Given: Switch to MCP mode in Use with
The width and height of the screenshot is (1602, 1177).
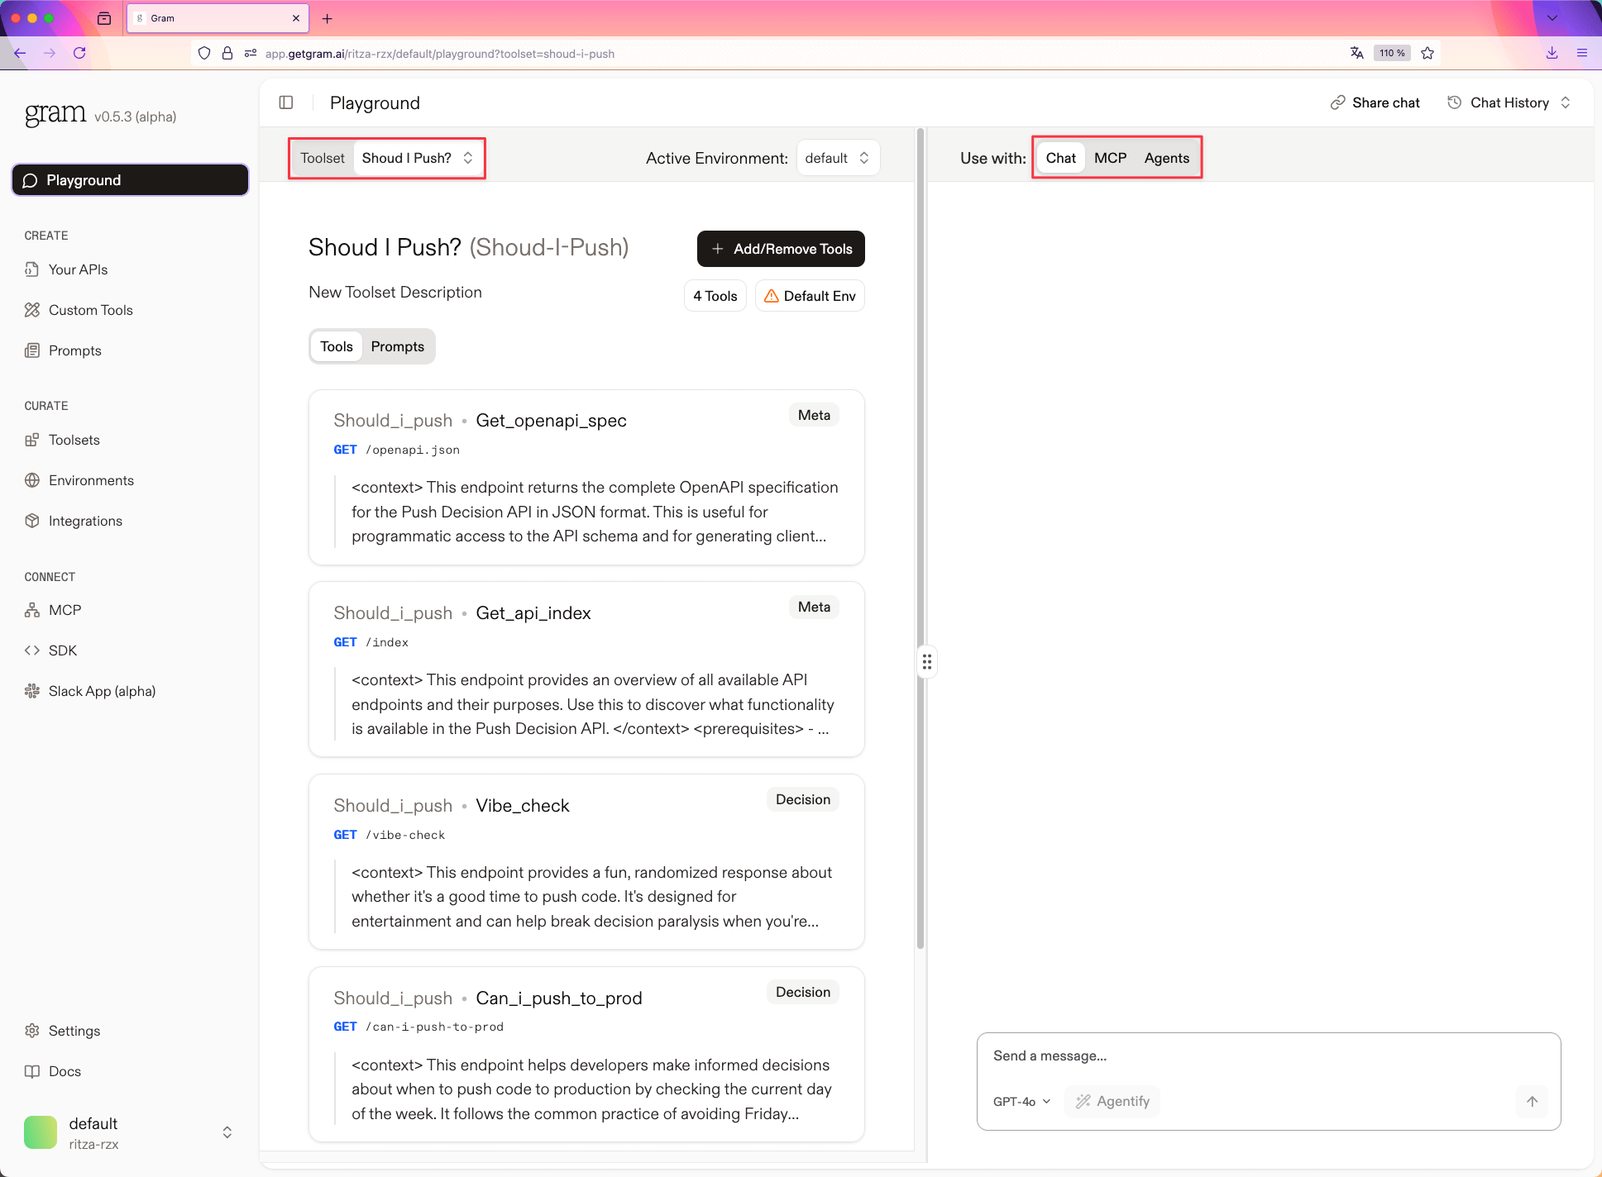Looking at the screenshot, I should coord(1110,158).
